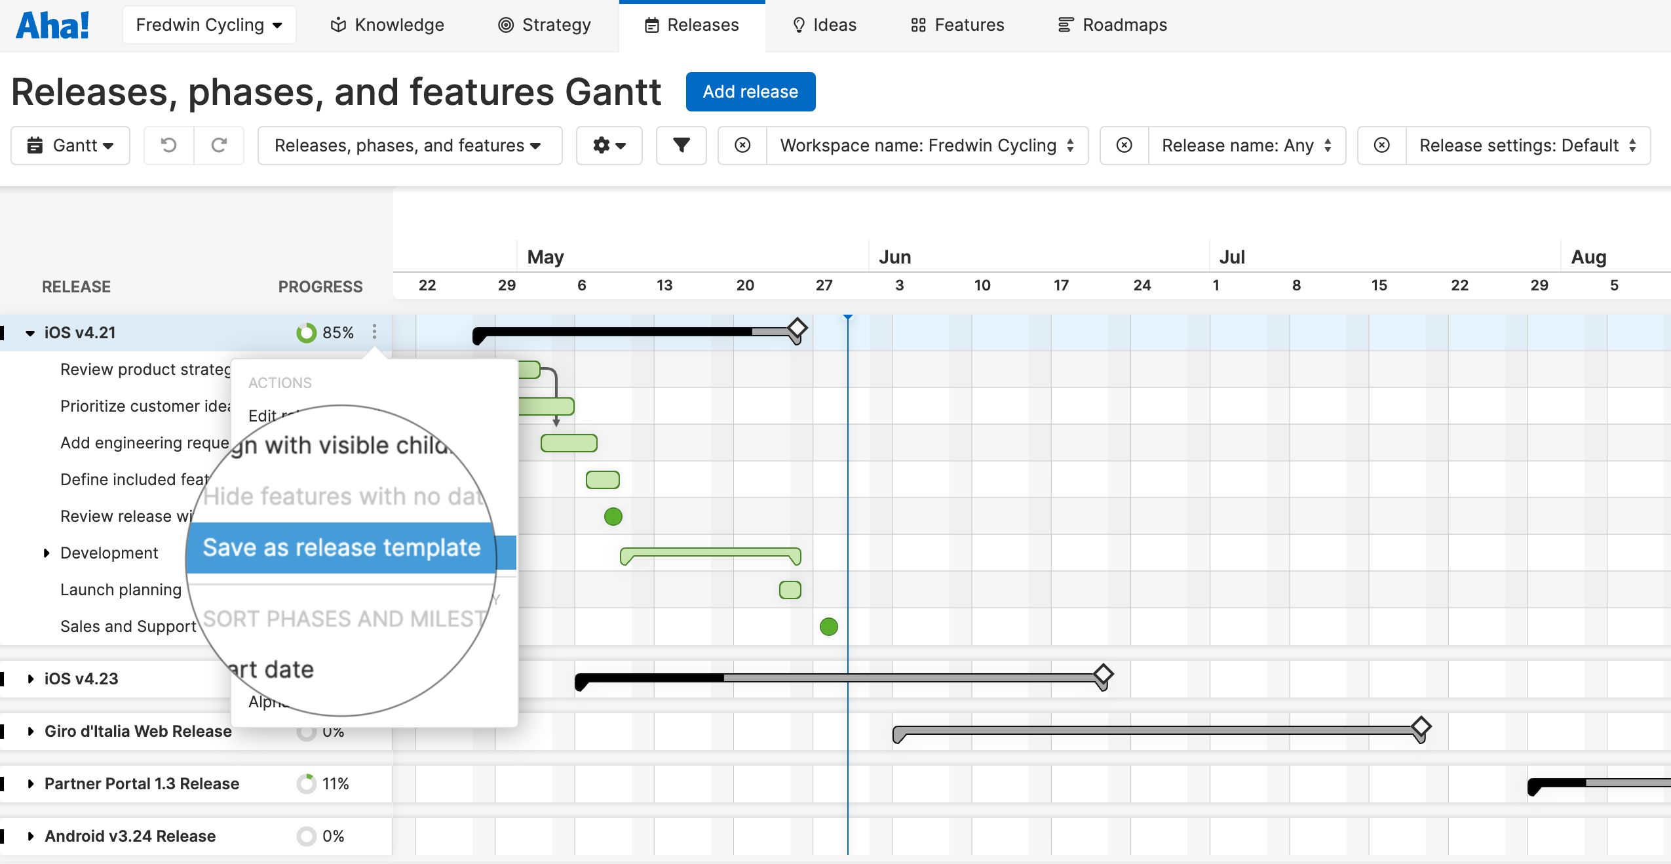Click the iOS v4.21 more options icon
Viewport: 1671px width, 864px height.
point(374,332)
